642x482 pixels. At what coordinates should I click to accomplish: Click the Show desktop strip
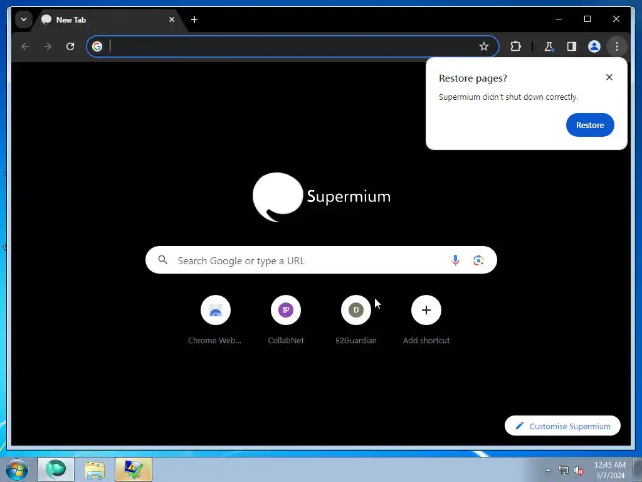(x=637, y=469)
